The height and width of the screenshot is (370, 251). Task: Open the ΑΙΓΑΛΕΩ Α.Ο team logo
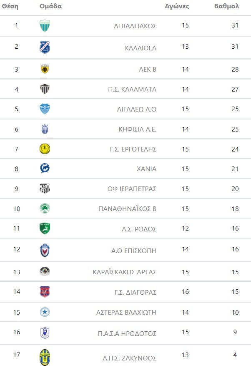click(x=45, y=109)
